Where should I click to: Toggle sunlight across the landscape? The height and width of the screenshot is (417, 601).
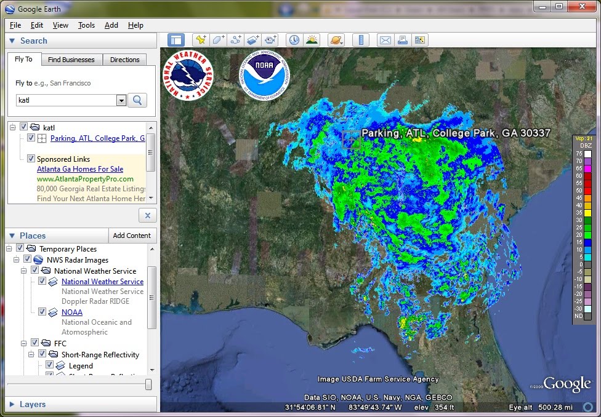[312, 39]
